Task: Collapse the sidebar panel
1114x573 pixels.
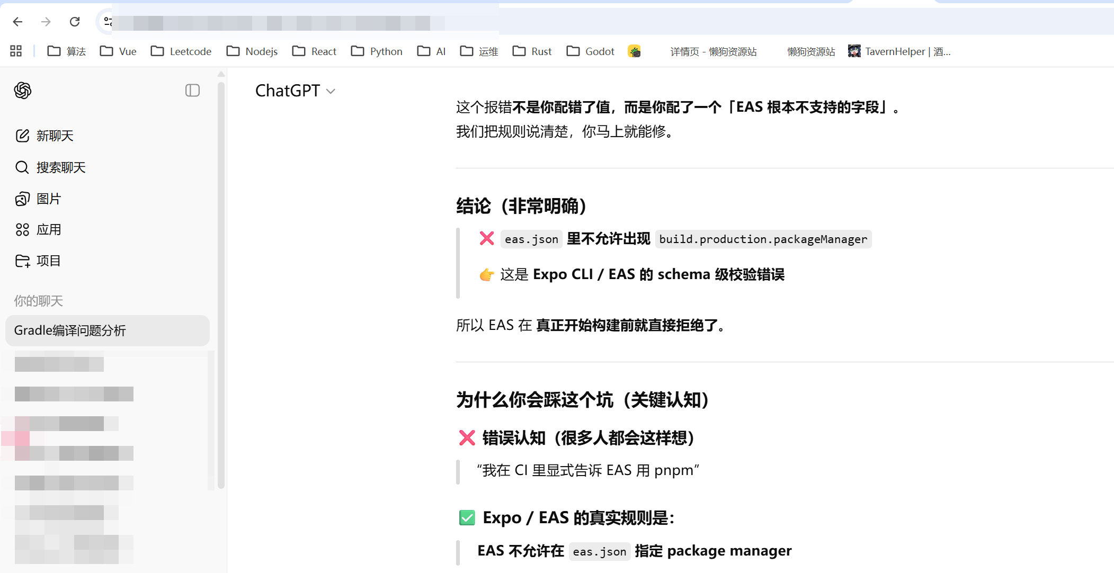Action: click(192, 91)
